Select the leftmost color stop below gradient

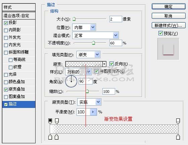pyautogui.click(x=50, y=137)
